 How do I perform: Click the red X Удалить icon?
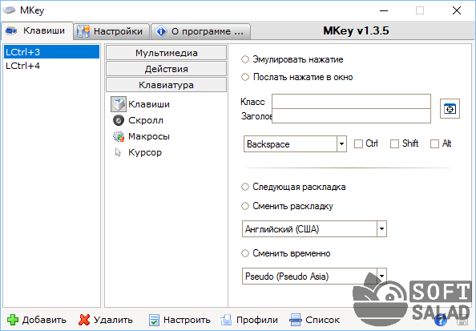84,320
